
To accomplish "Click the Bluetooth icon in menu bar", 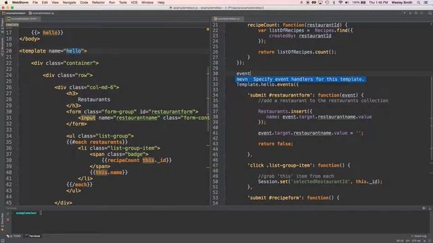I will pyautogui.click(x=334, y=3).
